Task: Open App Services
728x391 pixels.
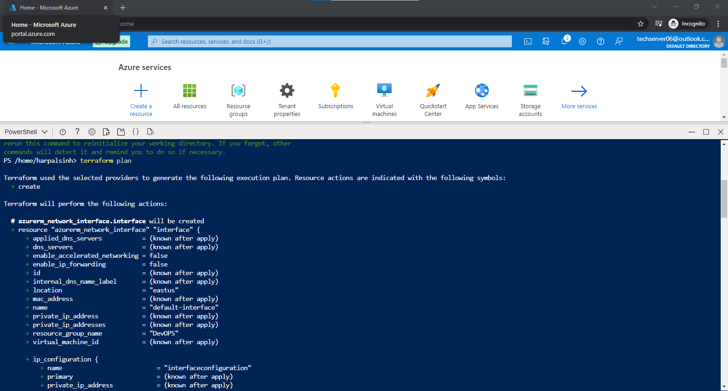Action: click(482, 96)
